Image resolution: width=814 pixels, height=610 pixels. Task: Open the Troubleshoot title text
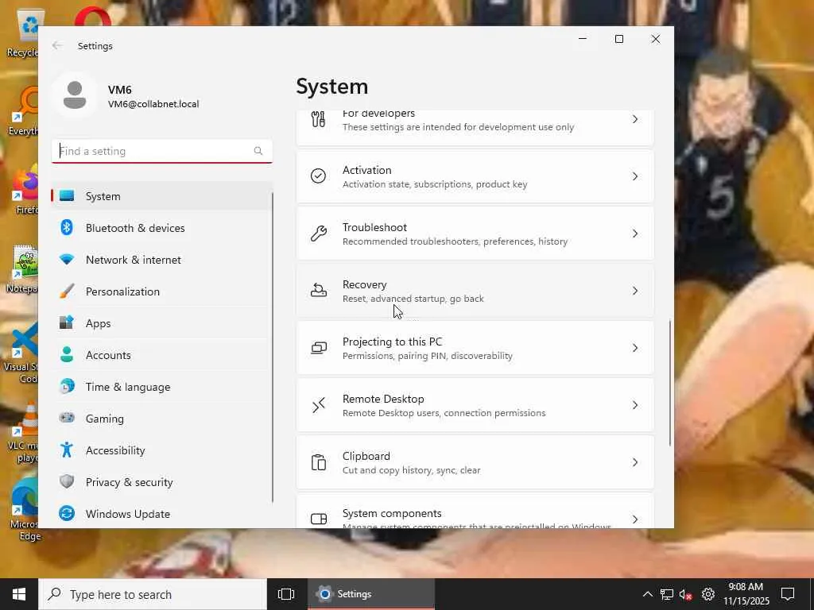pyautogui.click(x=374, y=227)
